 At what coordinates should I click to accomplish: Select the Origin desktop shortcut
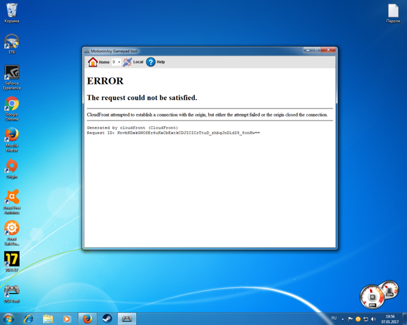point(12,169)
